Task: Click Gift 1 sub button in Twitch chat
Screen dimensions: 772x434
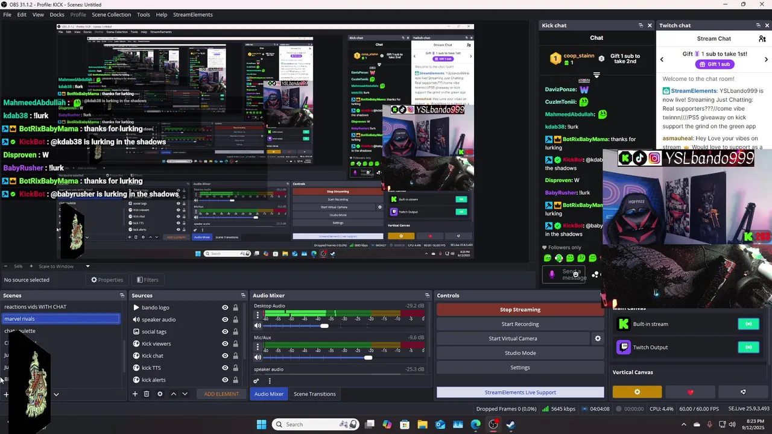Action: tap(714, 64)
